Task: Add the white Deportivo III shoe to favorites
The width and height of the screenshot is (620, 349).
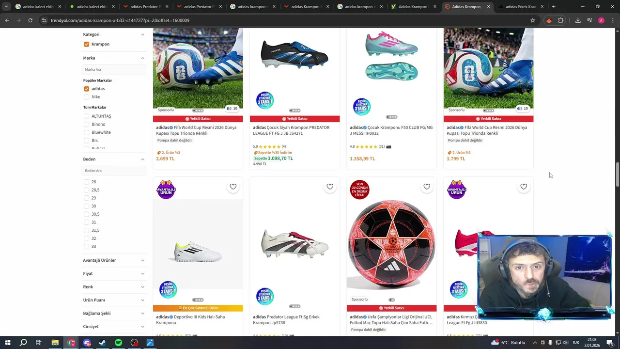Action: click(233, 187)
